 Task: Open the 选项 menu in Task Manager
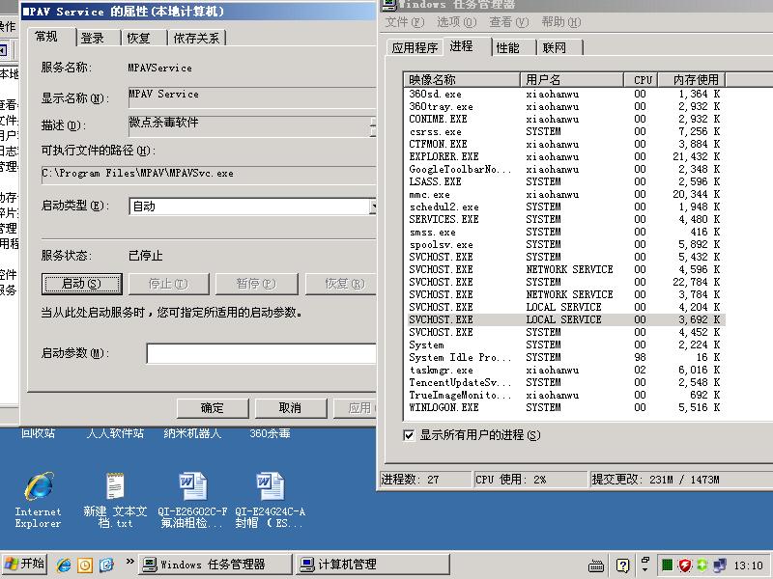(x=456, y=22)
